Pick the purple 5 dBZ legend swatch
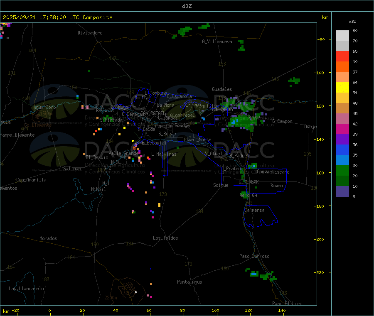The image size is (374, 316). coord(342,191)
